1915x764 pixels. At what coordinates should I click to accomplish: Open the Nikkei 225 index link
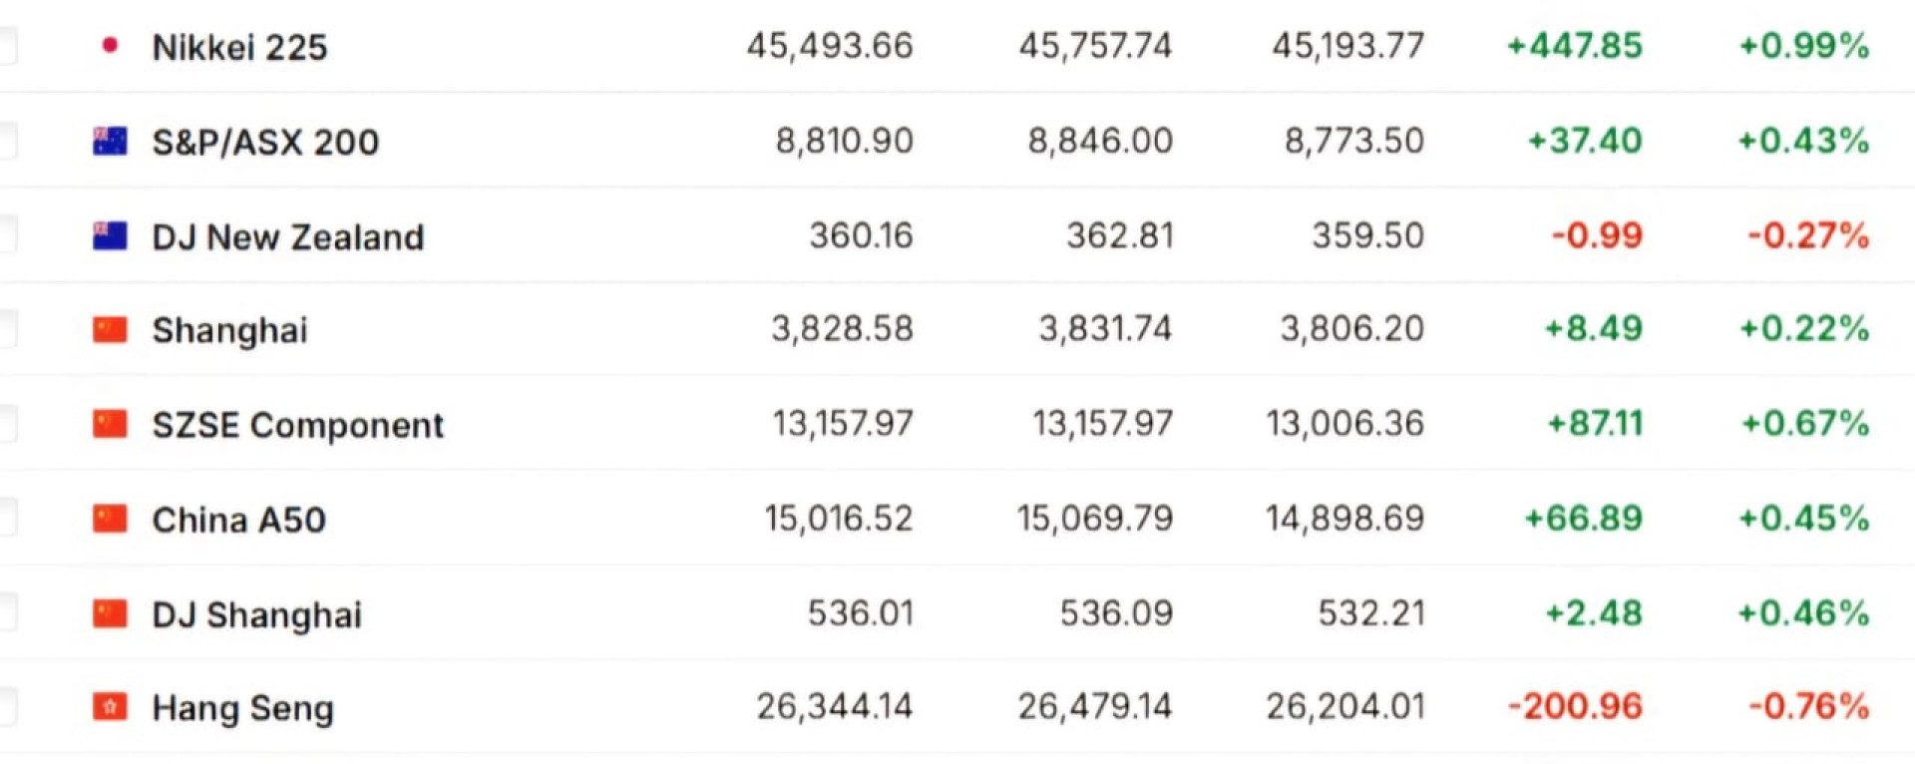[x=239, y=47]
